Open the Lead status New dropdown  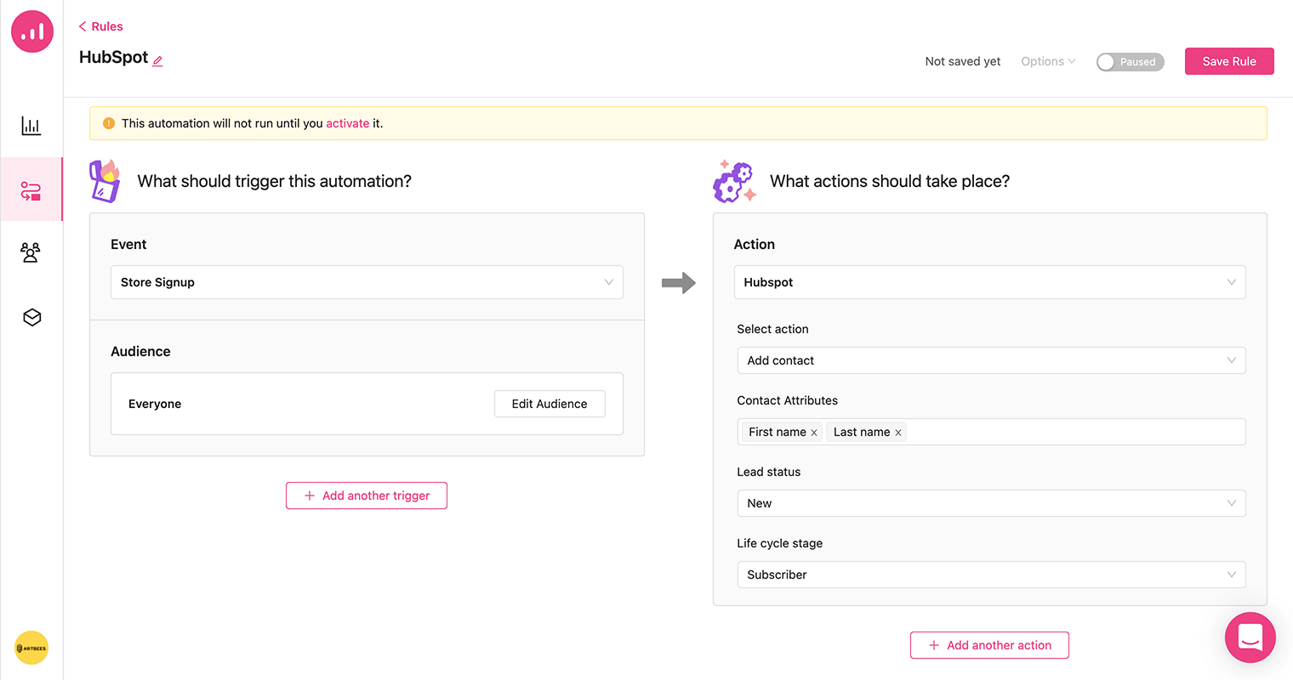point(991,503)
